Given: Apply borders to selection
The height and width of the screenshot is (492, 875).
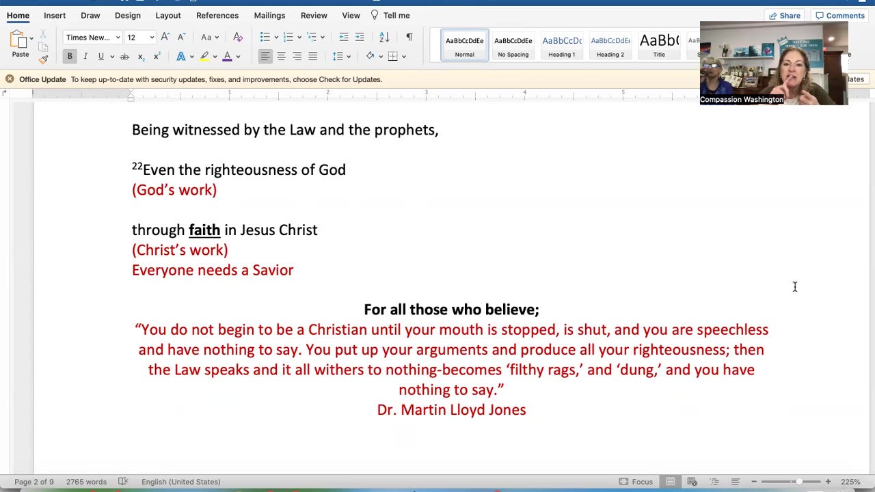Looking at the screenshot, I should click(393, 56).
